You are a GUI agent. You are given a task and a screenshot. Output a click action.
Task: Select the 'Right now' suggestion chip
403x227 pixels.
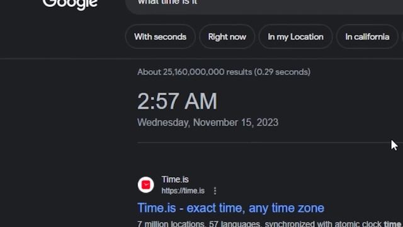pos(227,37)
